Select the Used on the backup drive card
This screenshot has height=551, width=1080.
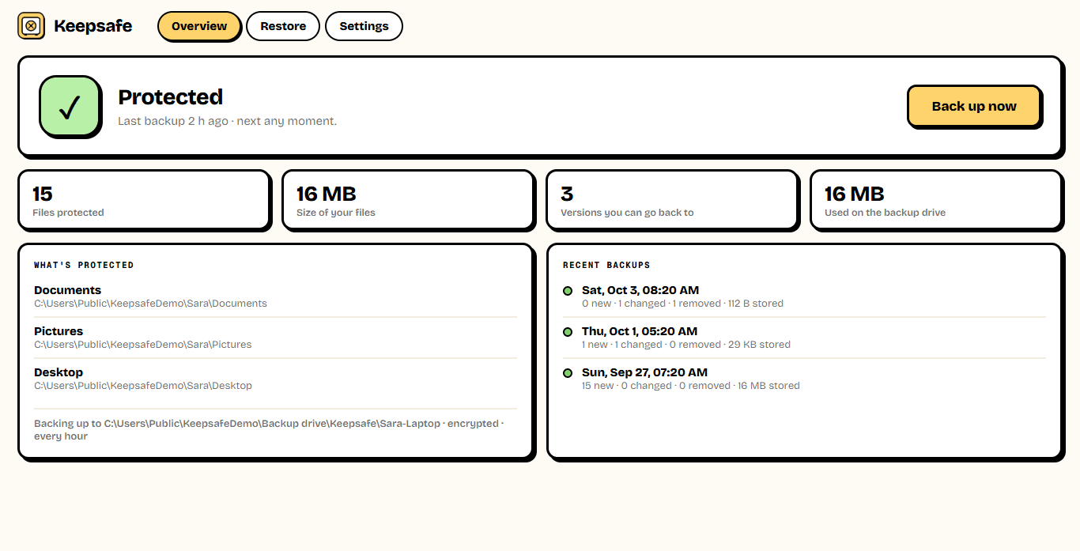click(936, 200)
